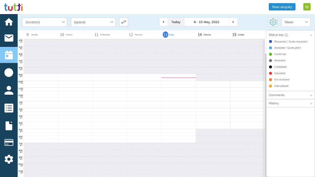Image resolution: width=315 pixels, height=177 pixels.
Task: Open the space dropdown
Action: [x=93, y=22]
